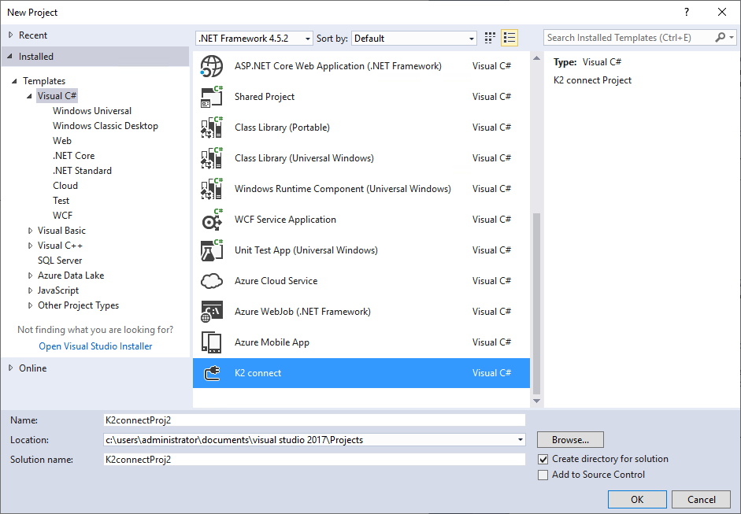This screenshot has height=514, width=741.
Task: Select the .NET Standard category
Action: (x=82, y=171)
